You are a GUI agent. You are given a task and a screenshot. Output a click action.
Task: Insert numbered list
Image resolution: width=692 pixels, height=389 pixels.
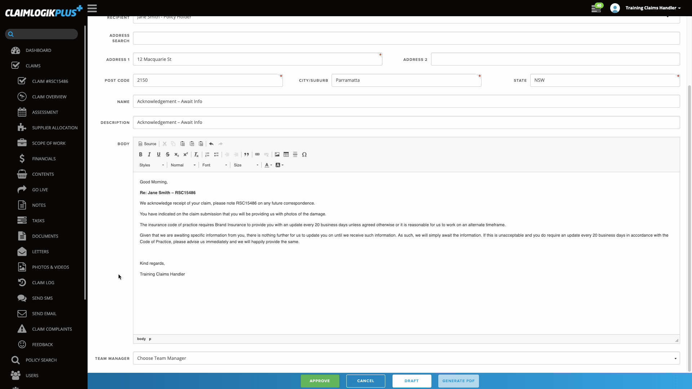207,155
